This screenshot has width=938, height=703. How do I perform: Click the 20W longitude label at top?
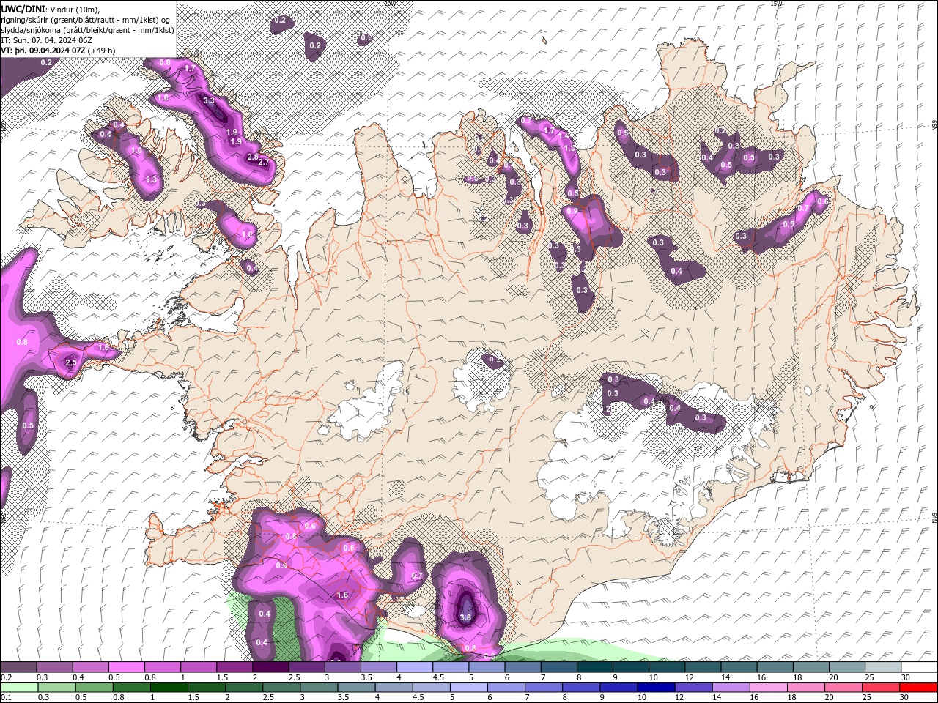[389, 4]
